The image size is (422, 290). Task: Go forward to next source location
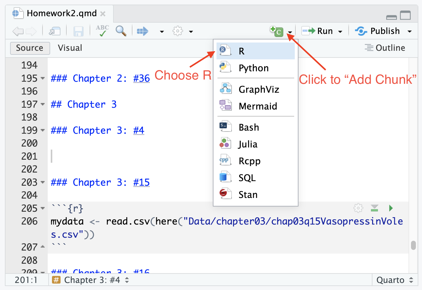tap(31, 31)
